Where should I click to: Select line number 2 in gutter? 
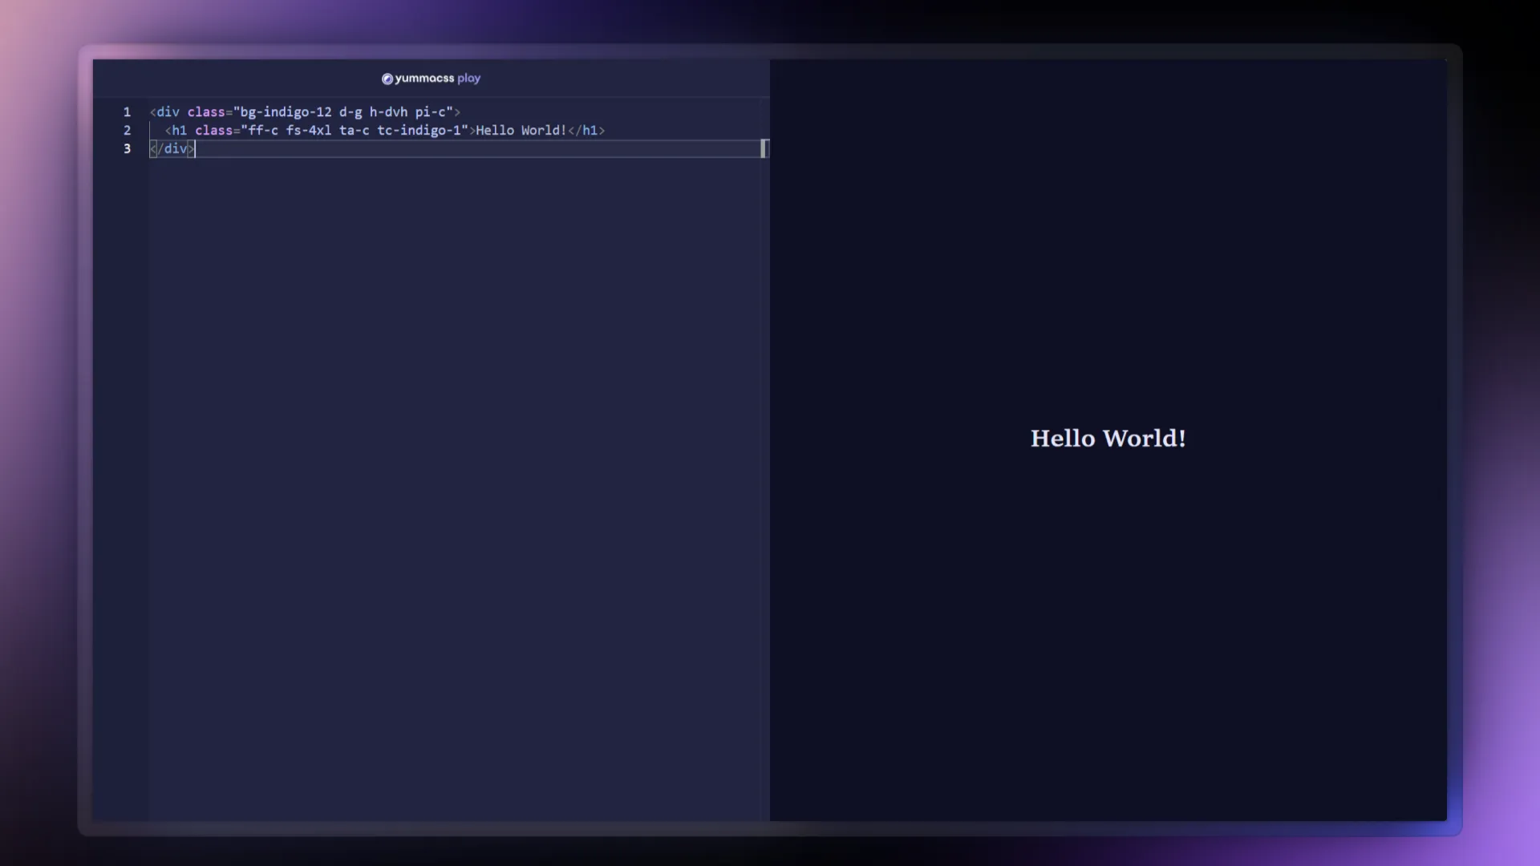coord(127,131)
